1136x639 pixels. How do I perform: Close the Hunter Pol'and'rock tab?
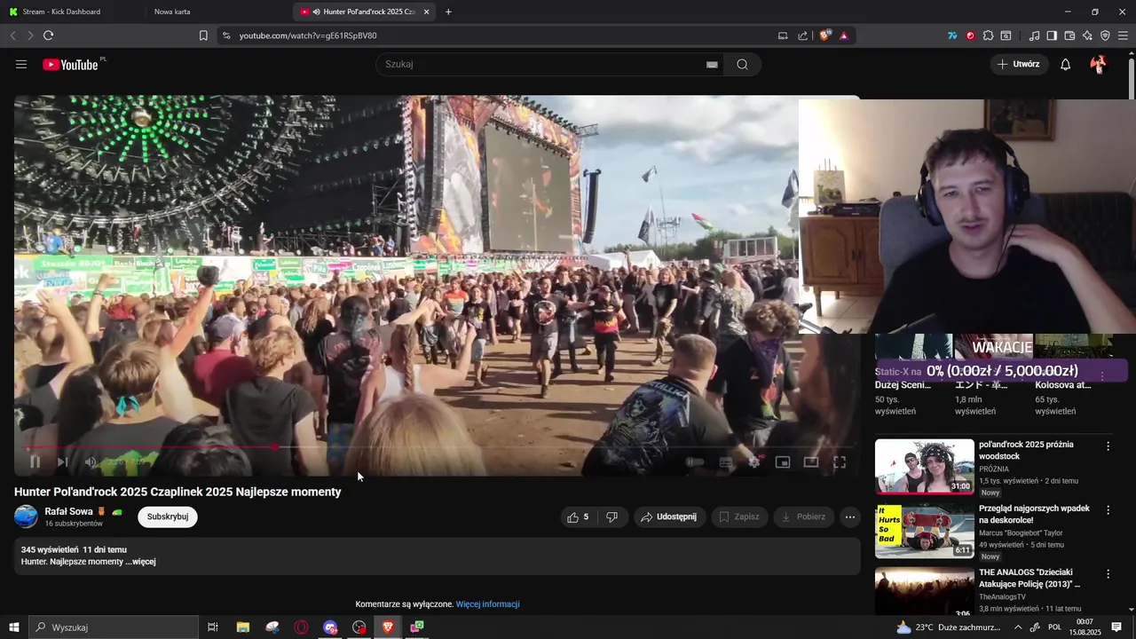coord(427,12)
